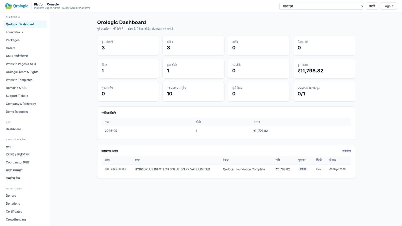402x226 pixels.
Task: Click the नए DEMO अनुरोध card
Action: click(193, 92)
